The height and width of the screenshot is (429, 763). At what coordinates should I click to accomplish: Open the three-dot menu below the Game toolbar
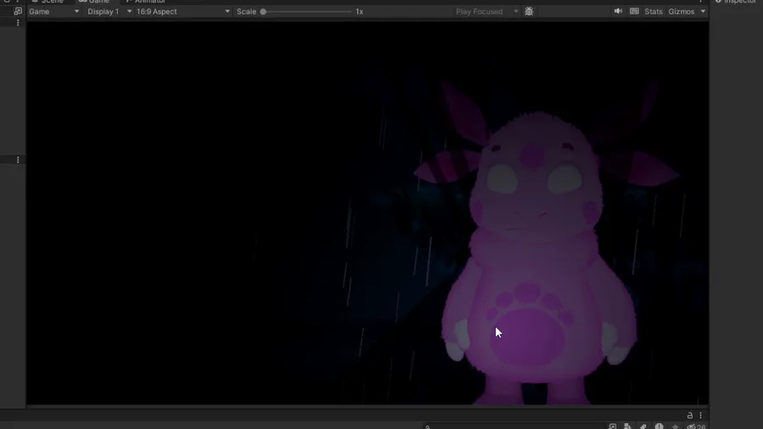(x=18, y=23)
